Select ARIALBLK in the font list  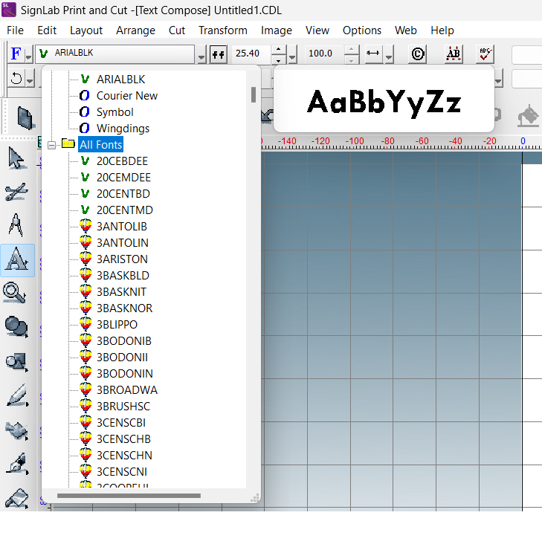(120, 80)
